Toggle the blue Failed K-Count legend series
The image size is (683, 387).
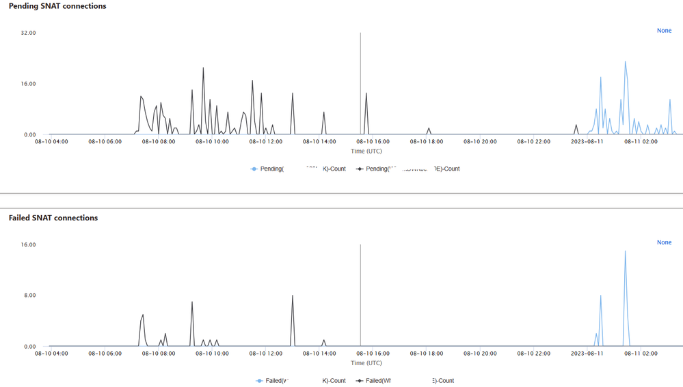click(301, 380)
